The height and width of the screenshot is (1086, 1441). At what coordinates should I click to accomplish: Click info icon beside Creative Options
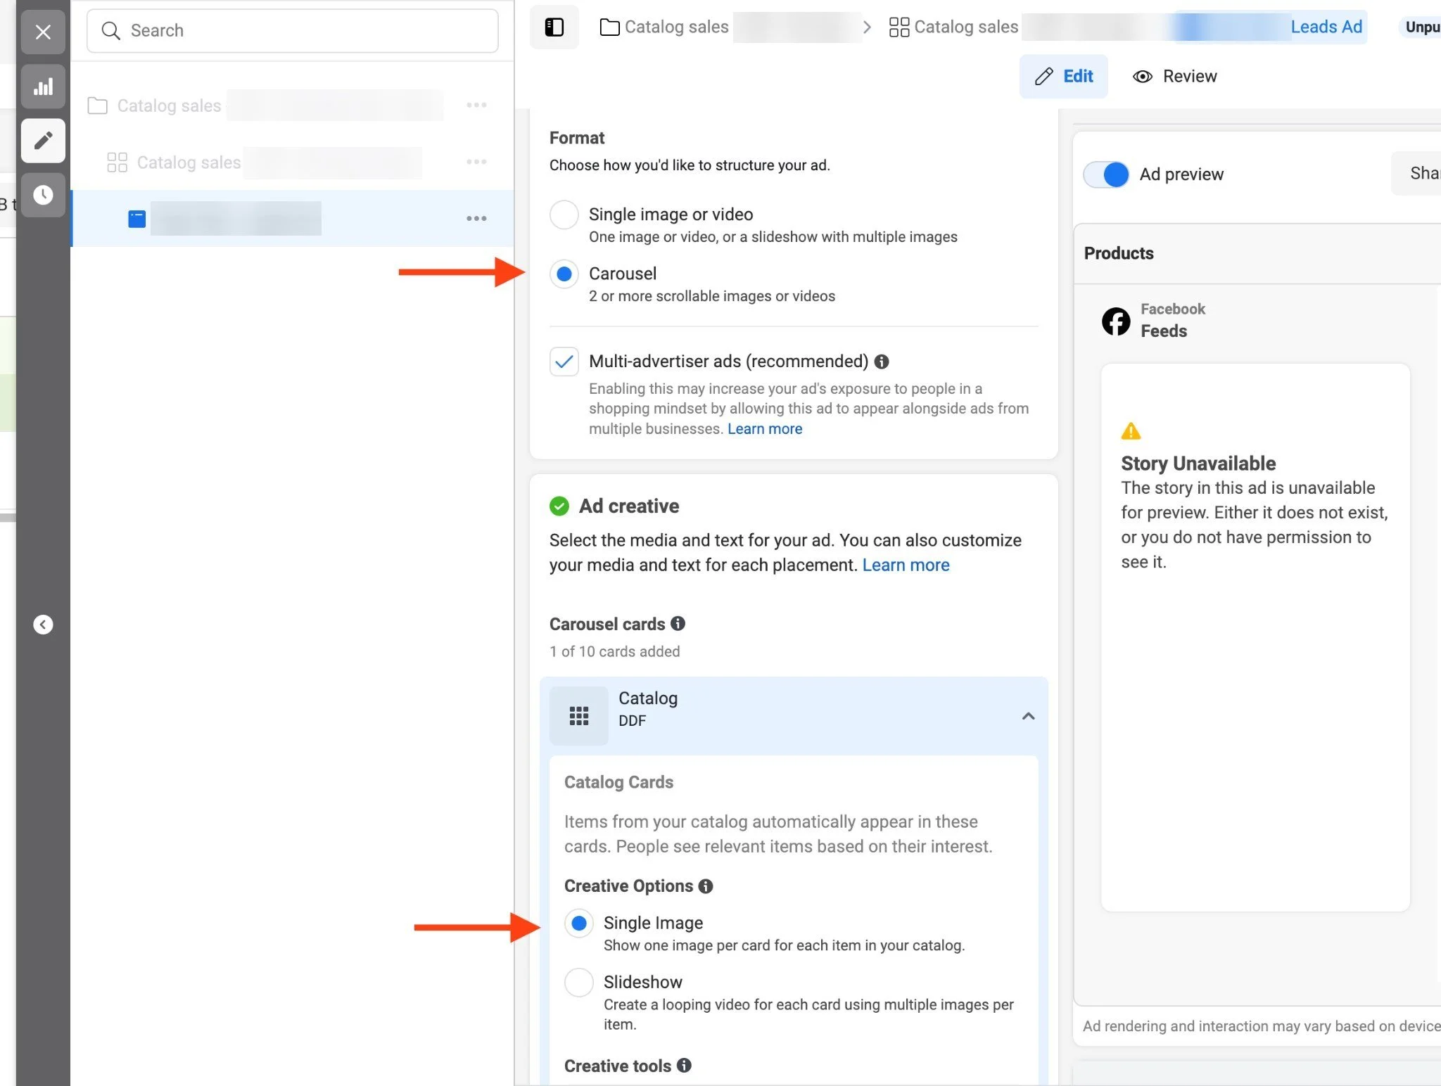pos(706,886)
